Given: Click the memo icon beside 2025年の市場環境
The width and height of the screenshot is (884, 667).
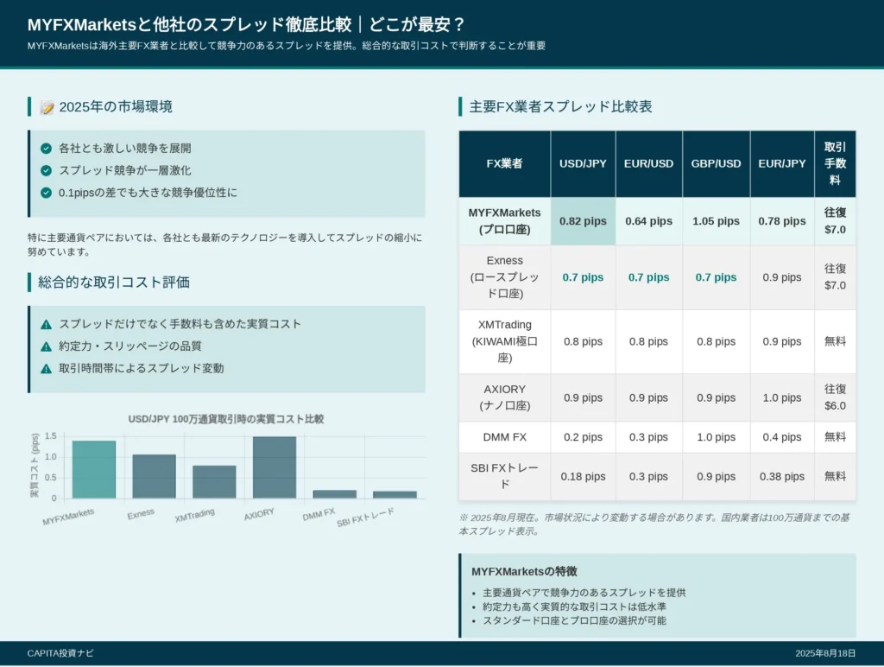Looking at the screenshot, I should coord(47,107).
